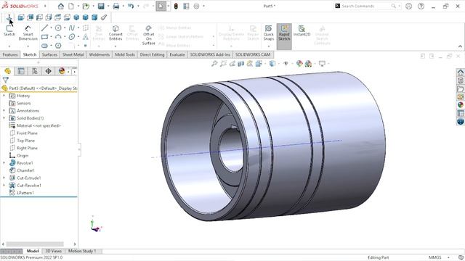465x261 pixels.
Task: Open an existing file
Action: pyautogui.click(x=86, y=7)
